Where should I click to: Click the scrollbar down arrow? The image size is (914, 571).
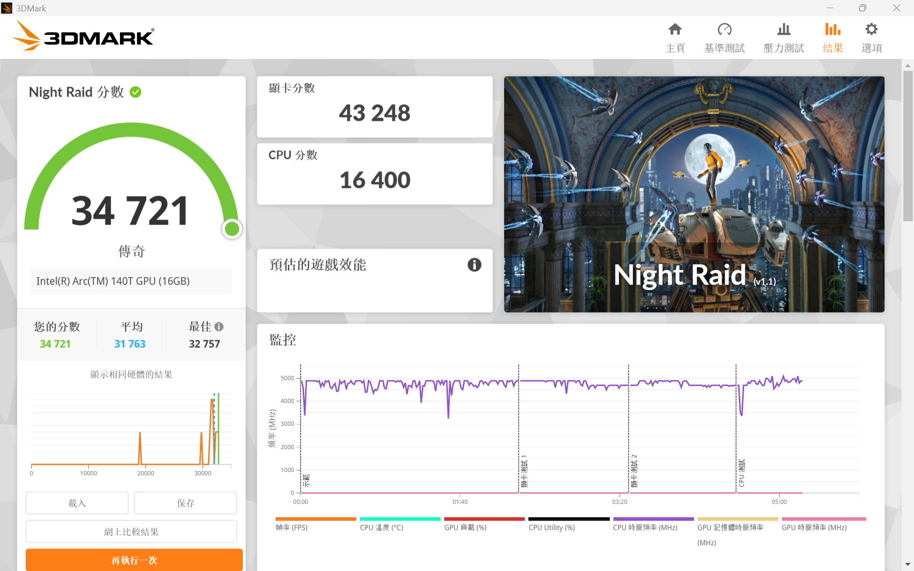[908, 564]
